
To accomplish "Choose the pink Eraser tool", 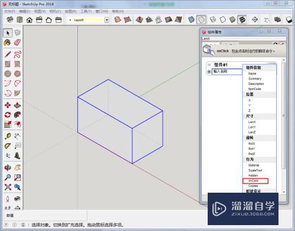I will 17,42.
